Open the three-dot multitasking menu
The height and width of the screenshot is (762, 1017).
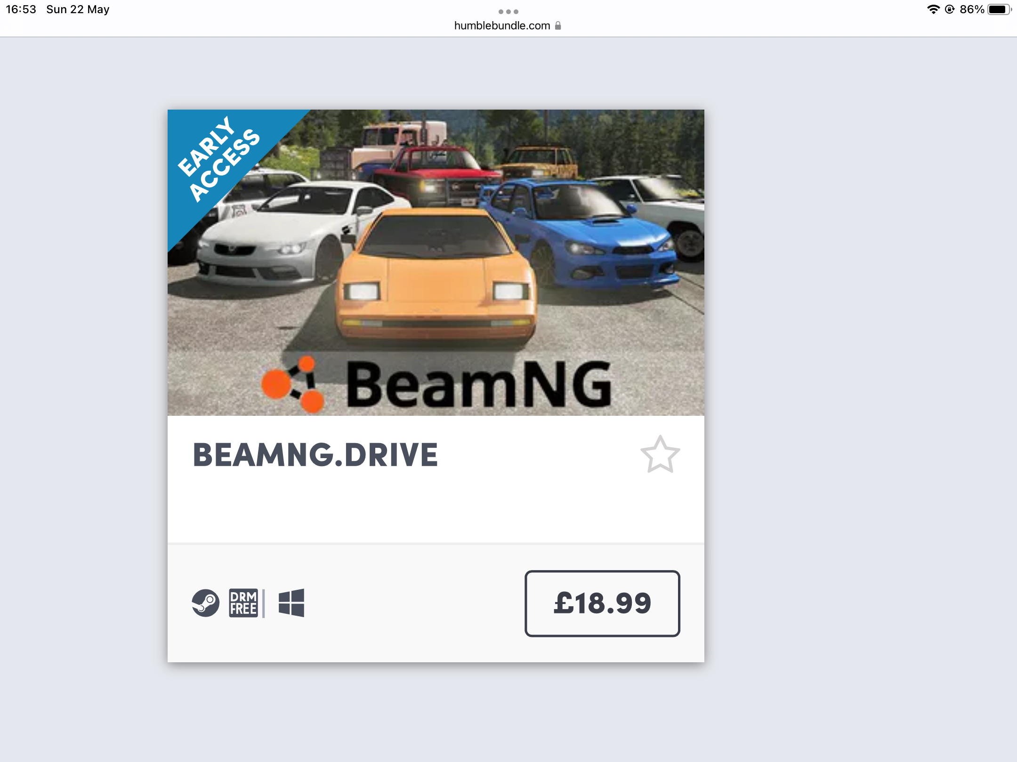pos(508,11)
